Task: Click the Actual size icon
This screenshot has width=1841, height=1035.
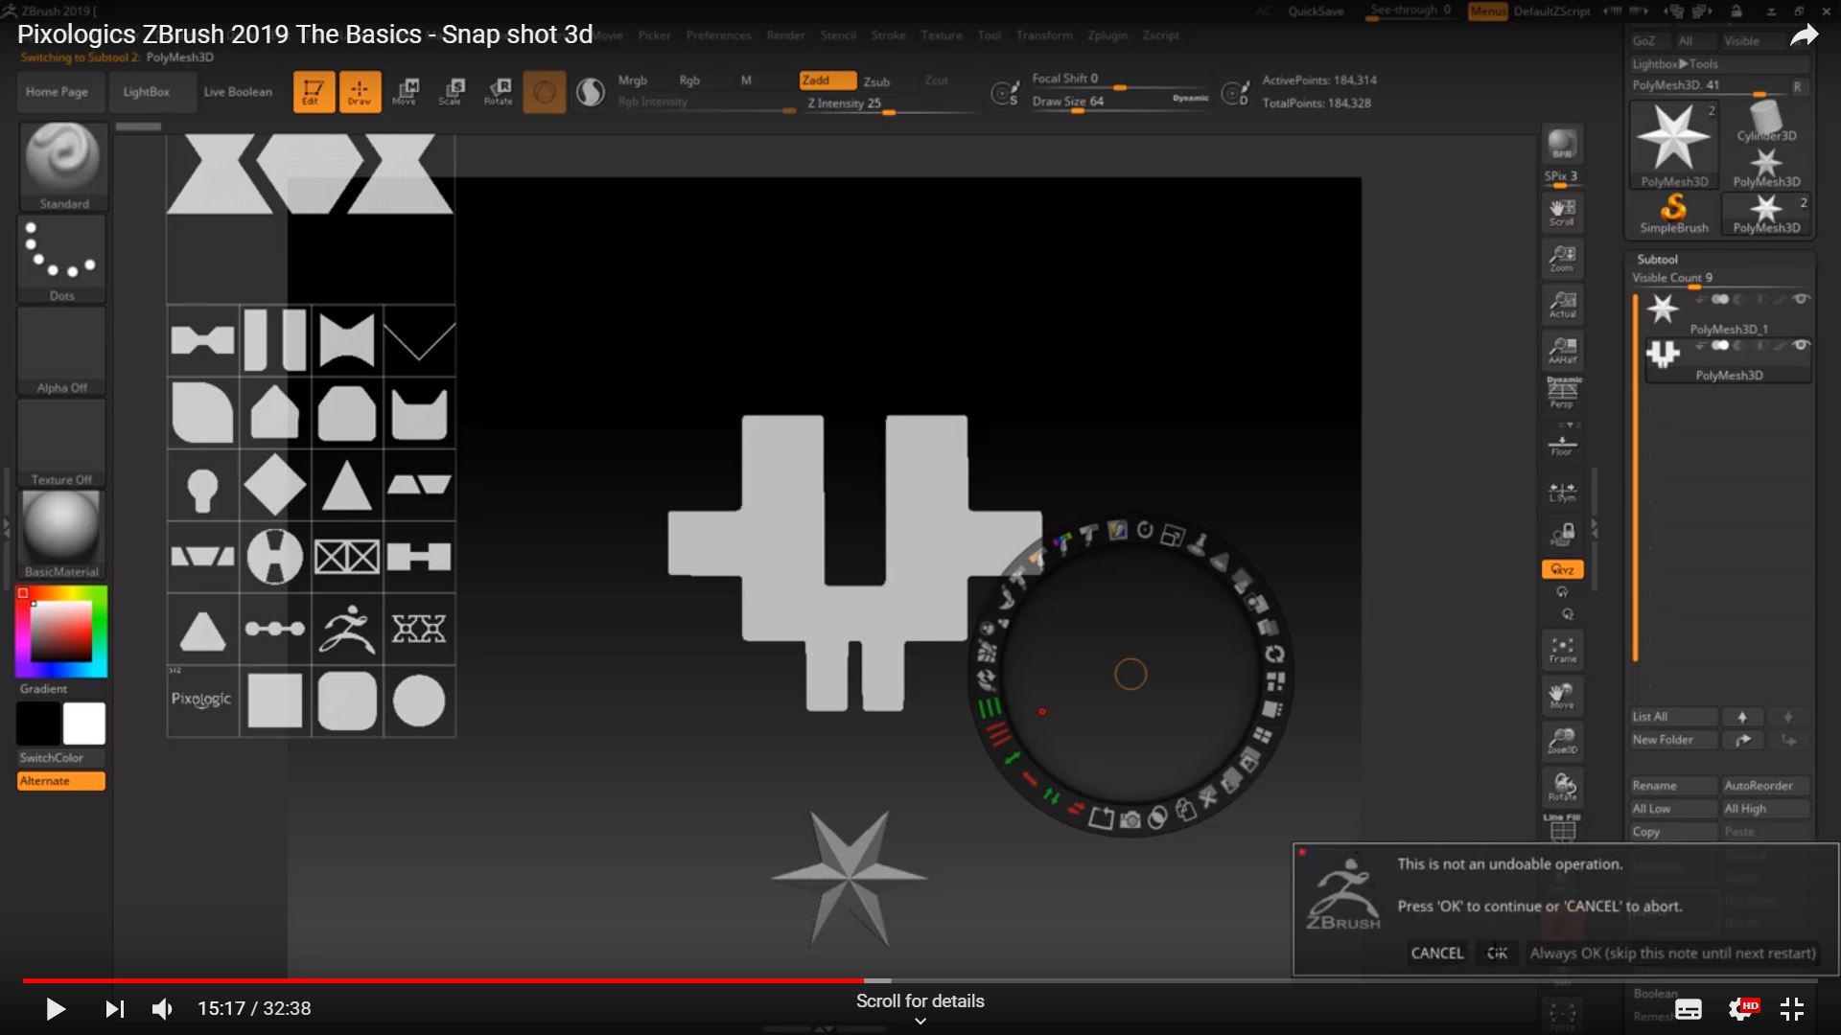Action: click(x=1562, y=305)
